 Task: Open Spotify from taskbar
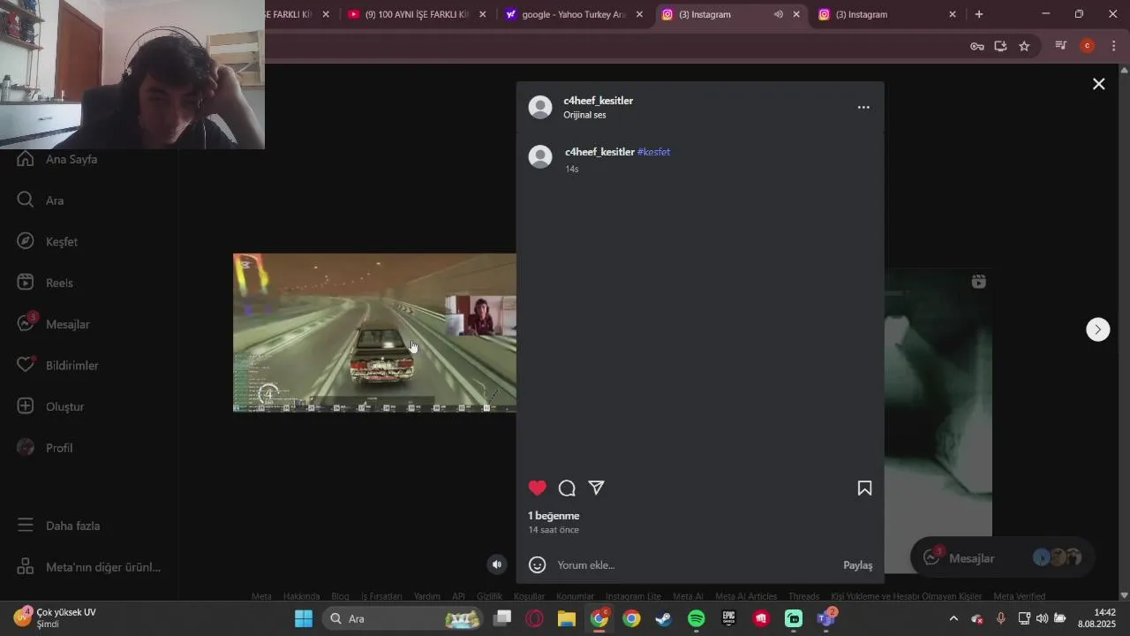[x=697, y=618]
